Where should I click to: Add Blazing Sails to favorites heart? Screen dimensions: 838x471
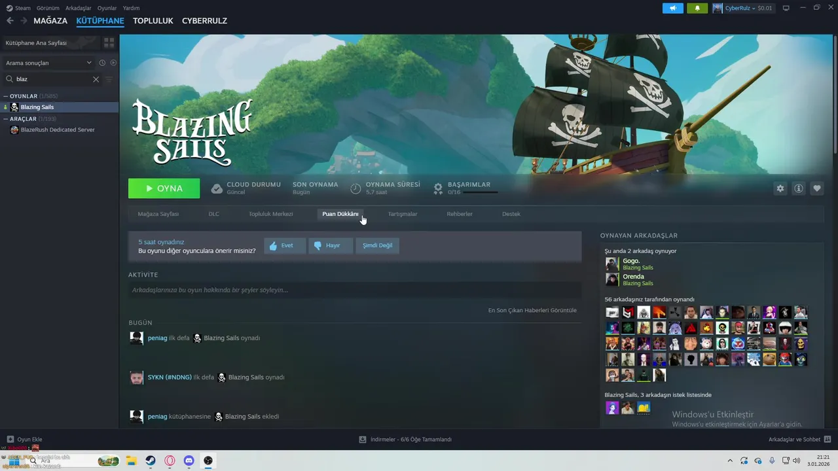tap(817, 188)
